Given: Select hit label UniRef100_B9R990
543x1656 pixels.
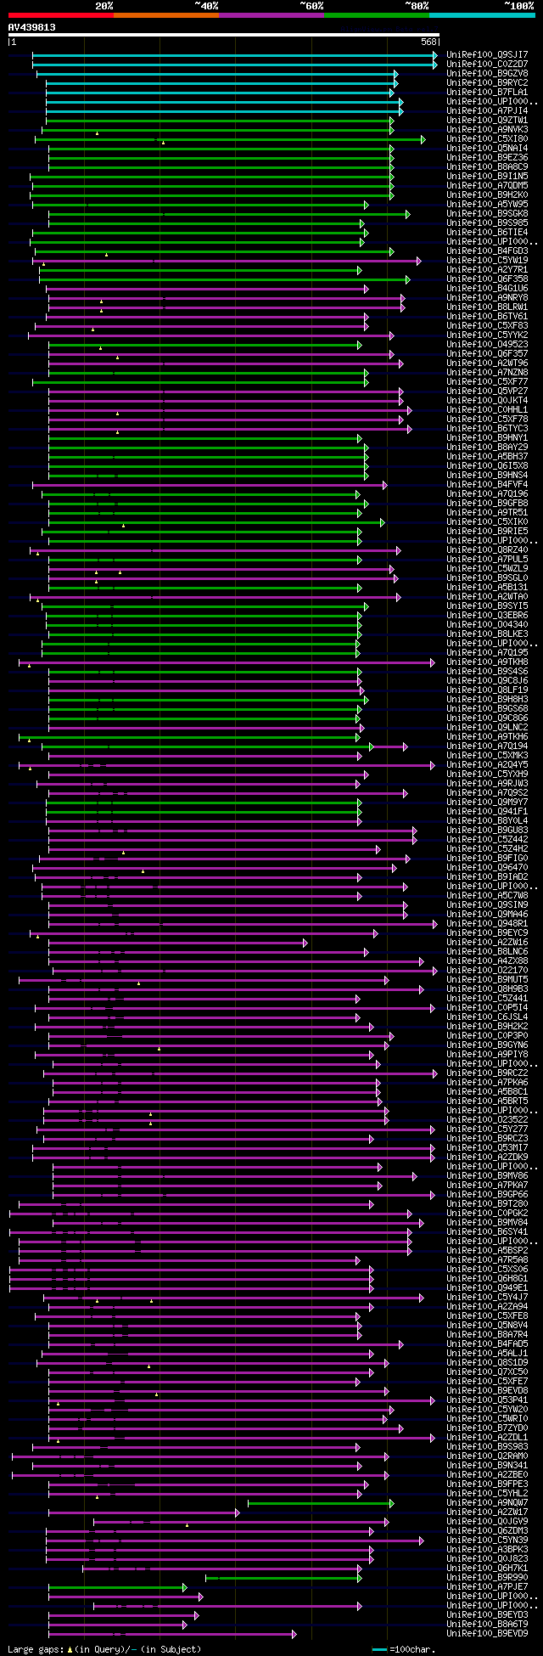Looking at the screenshot, I should pos(487,1577).
